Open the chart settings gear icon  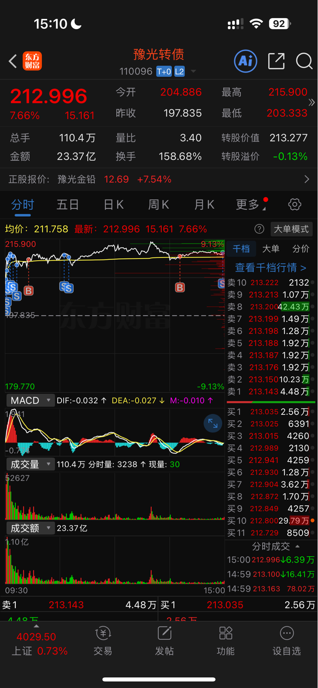pos(294,204)
